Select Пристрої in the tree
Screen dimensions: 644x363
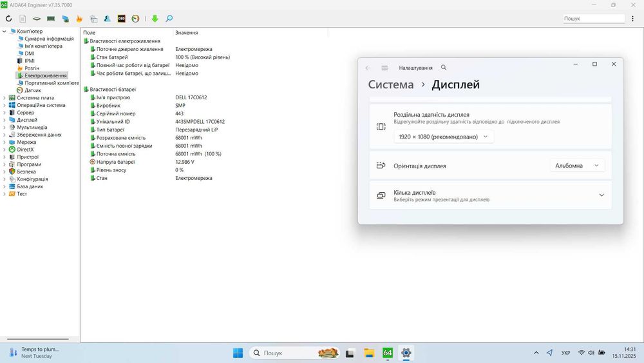pos(28,157)
